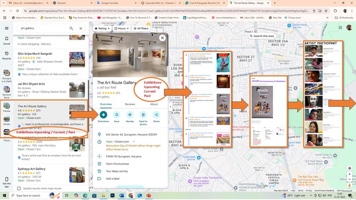Image resolution: width=356 pixels, height=200 pixels.
Task: Open The Art Route Gallery result
Action: 51,118
